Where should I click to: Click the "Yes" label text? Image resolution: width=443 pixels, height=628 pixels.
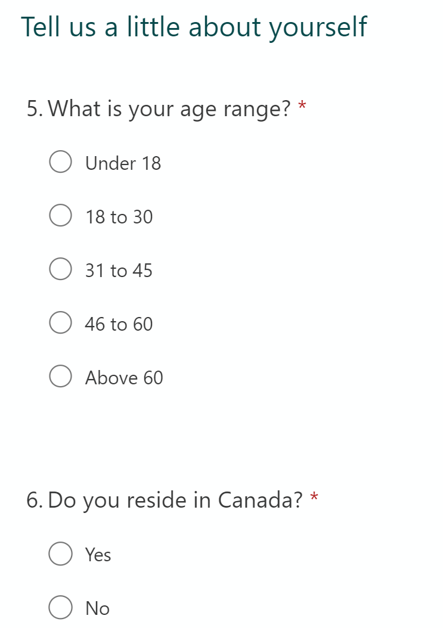(x=98, y=555)
